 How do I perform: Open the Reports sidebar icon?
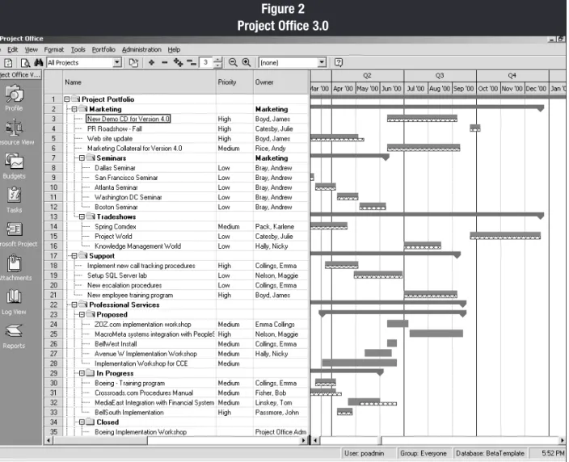pos(14,336)
